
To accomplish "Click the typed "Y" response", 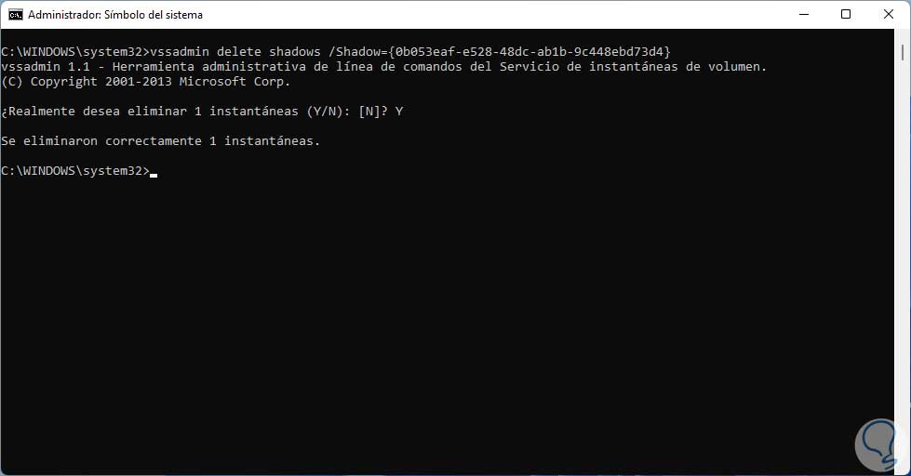I will [x=399, y=112].
